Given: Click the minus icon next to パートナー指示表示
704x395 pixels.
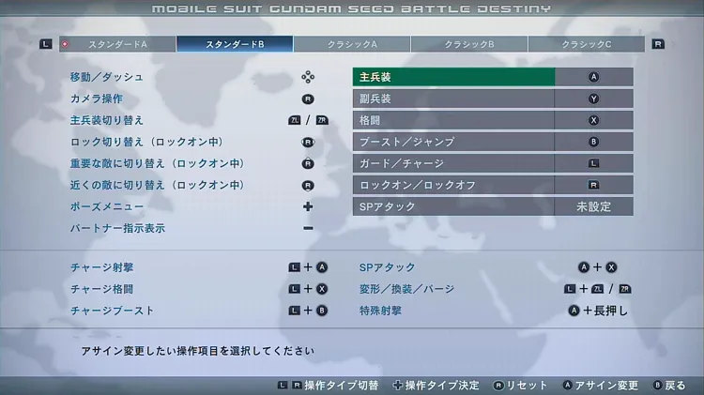Looking at the screenshot, I should (308, 228).
